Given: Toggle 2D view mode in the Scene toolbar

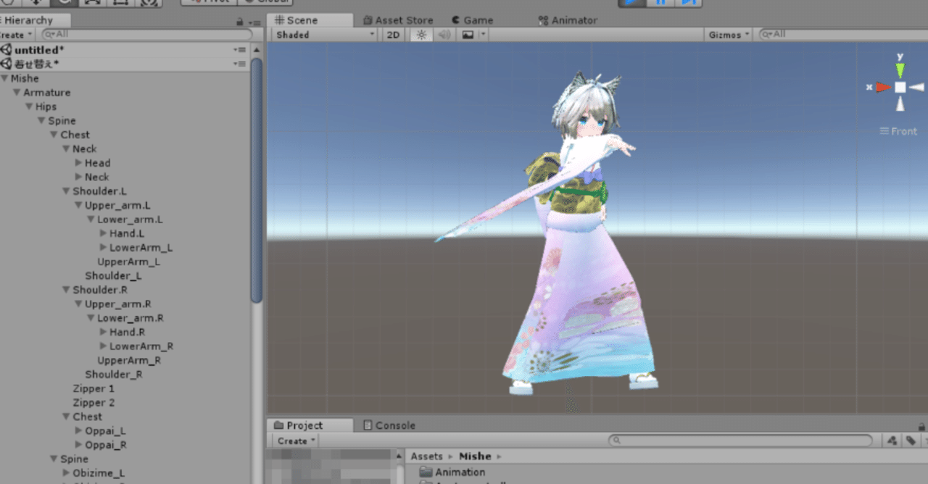Looking at the screenshot, I should (x=392, y=34).
